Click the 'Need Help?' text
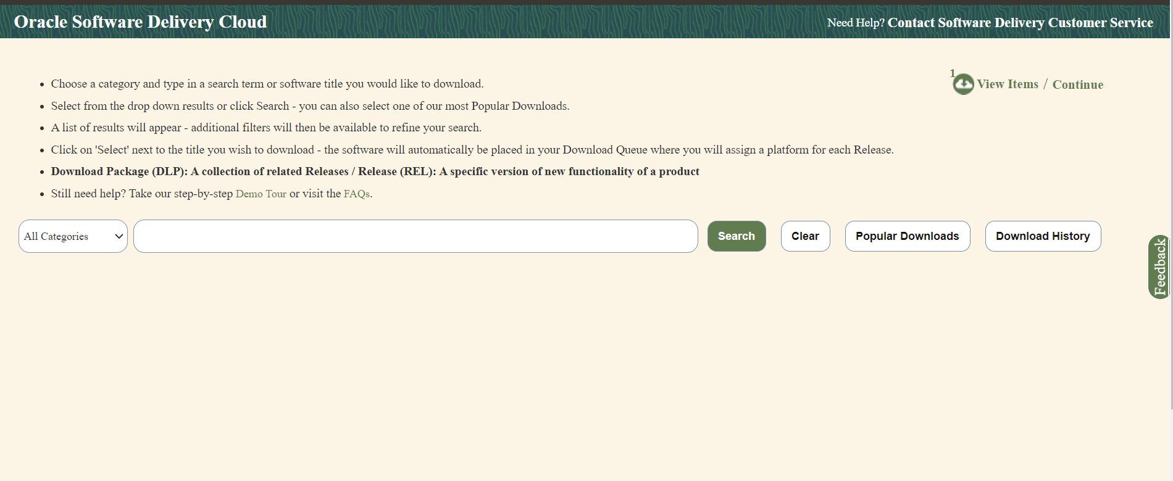Viewport: 1173px width, 481px height. coord(856,23)
